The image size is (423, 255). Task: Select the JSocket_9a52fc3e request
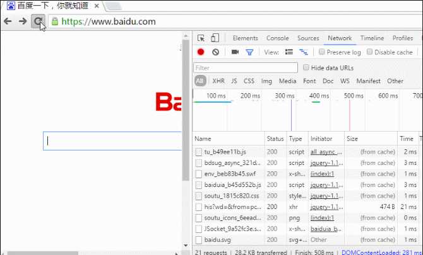[x=307, y=229]
